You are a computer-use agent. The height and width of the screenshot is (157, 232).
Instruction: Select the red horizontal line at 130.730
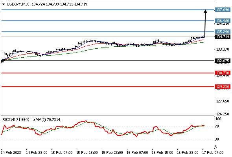click(108, 73)
